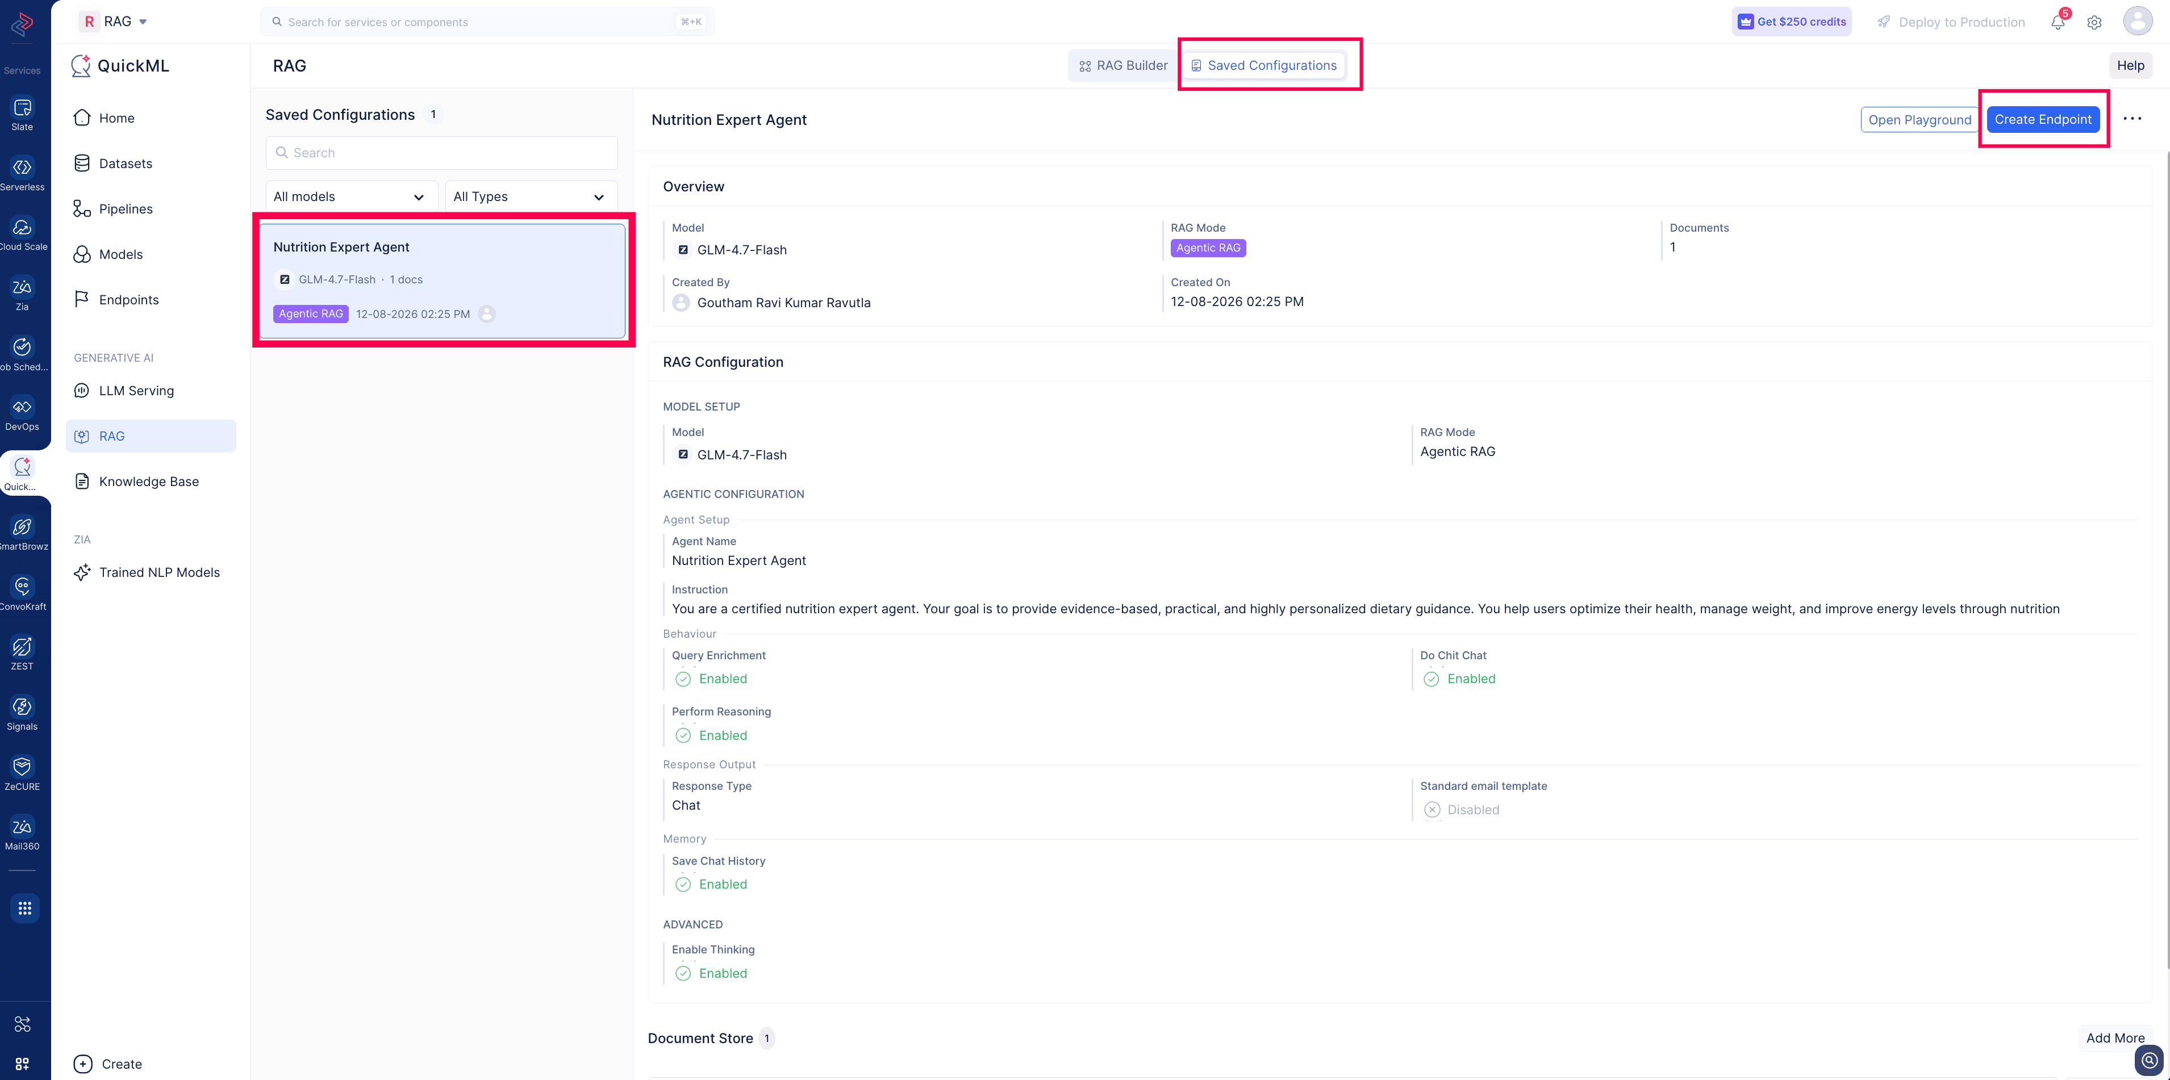
Task: Click the Response Type value Chat
Action: tap(686, 806)
